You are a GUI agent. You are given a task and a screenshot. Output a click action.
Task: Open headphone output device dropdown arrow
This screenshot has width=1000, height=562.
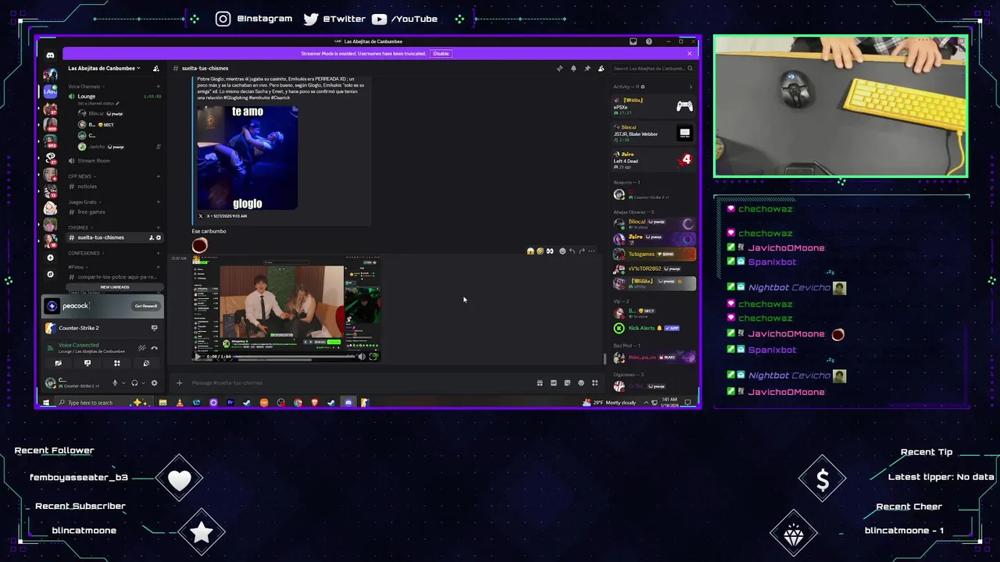tap(142, 383)
